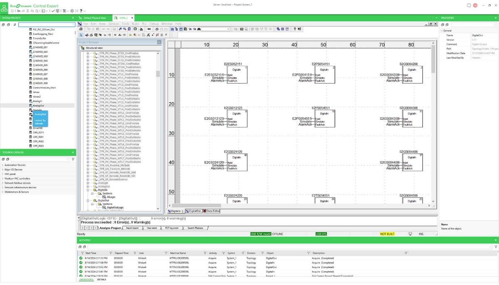
Task: Close the System Project panel
Action: tap(73, 18)
